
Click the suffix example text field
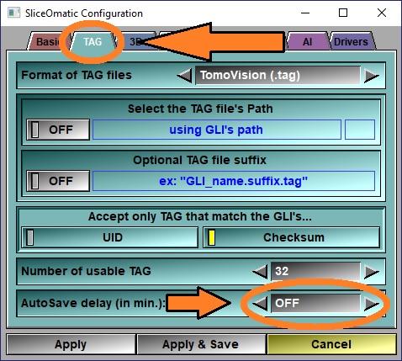coord(234,181)
